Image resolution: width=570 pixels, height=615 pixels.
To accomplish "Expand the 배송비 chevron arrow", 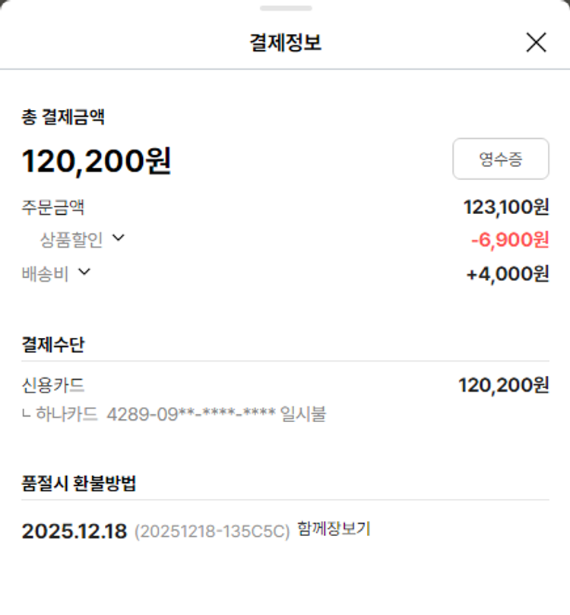I will click(x=84, y=272).
